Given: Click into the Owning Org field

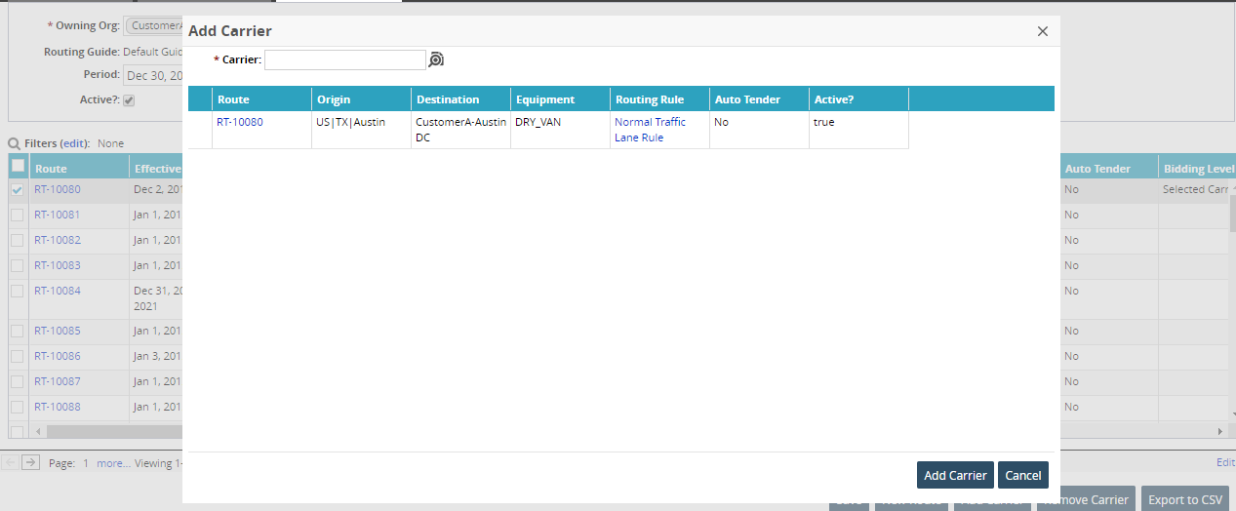Looking at the screenshot, I should click(x=153, y=25).
